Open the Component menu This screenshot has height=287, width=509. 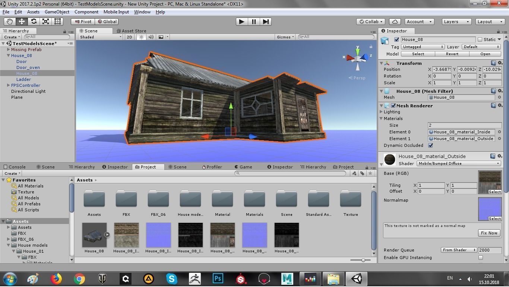coord(86,12)
